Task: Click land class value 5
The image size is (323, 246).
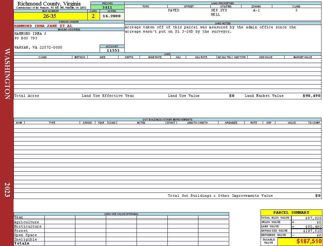Action: pos(297,10)
